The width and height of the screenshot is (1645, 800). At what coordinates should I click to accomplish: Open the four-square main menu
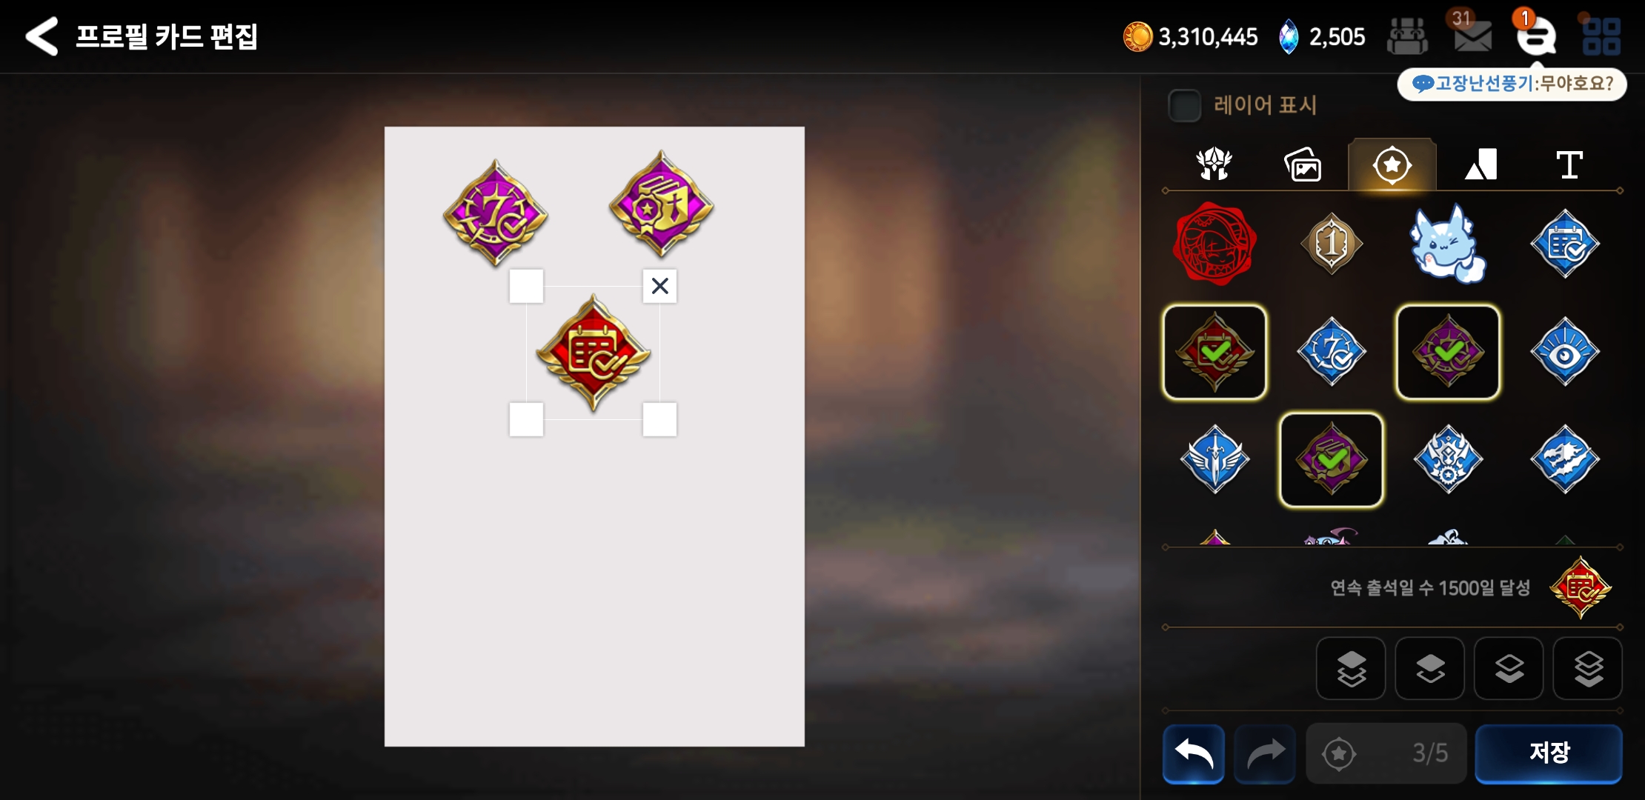[x=1601, y=36]
